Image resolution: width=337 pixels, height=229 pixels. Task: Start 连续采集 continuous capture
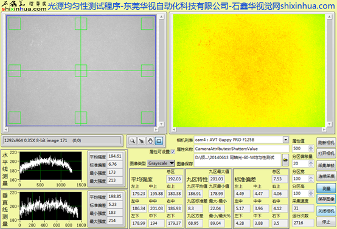click(x=326, y=176)
